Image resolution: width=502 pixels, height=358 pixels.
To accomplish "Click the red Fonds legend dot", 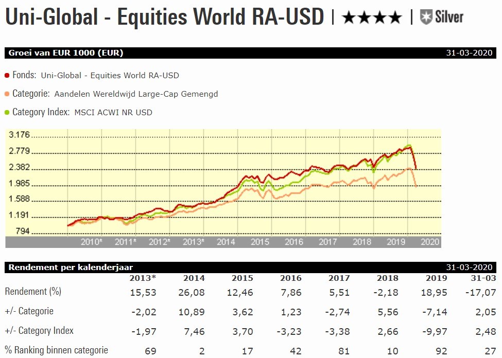I will click(7, 76).
